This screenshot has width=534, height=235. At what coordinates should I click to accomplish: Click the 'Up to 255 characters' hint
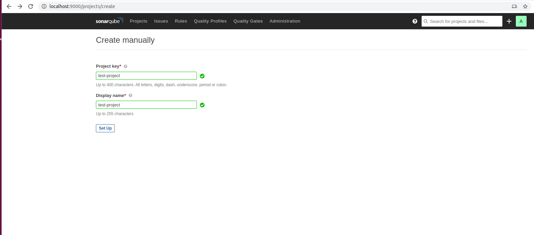click(115, 114)
